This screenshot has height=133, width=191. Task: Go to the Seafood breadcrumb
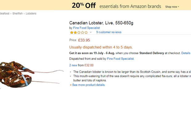[x=5, y=14]
